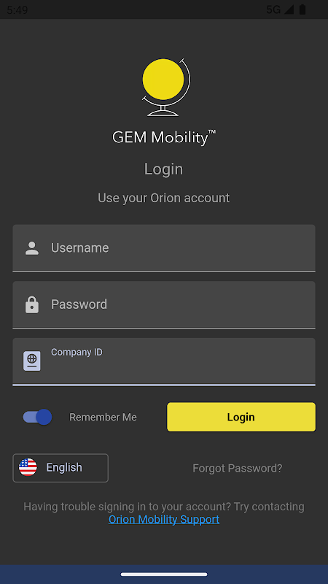Click the US flag icon
This screenshot has height=584, width=328.
(x=28, y=467)
